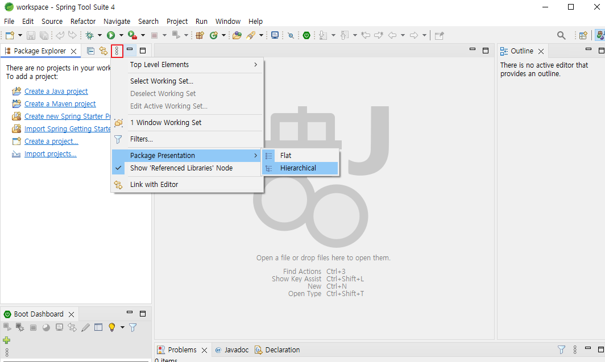Screen dimensions: 605x362
Task: Open the Problems view three-dot menu
Action: 575,349
